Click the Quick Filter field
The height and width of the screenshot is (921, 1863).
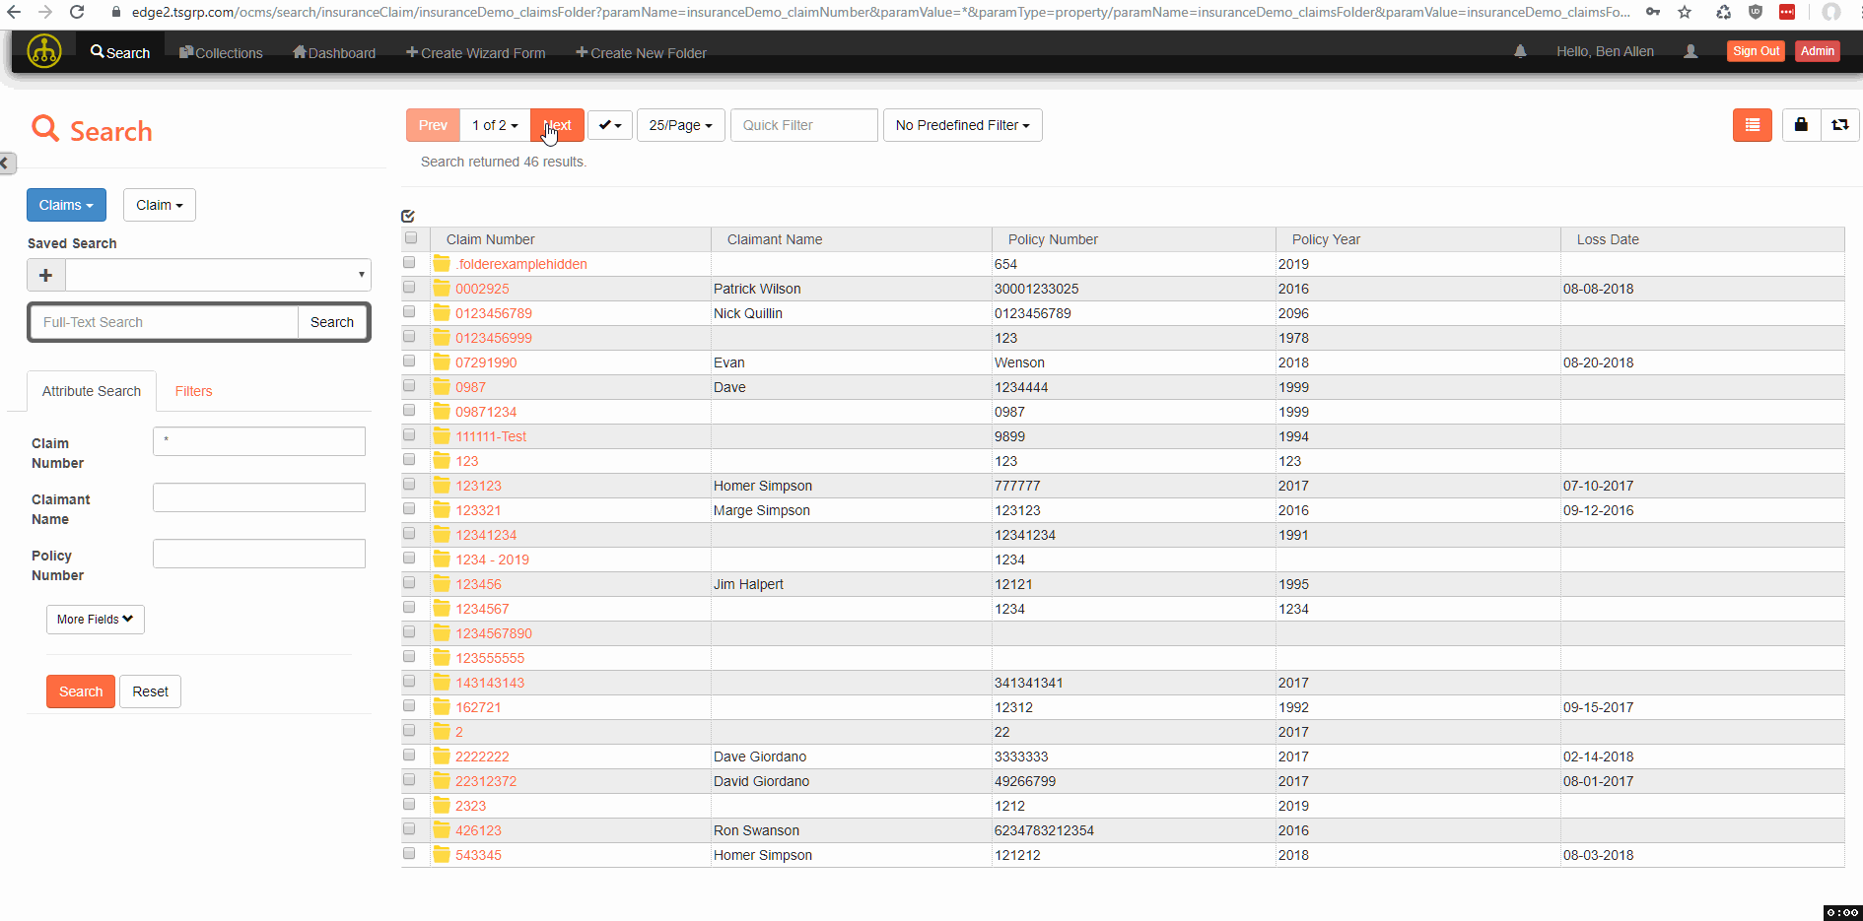tap(803, 125)
